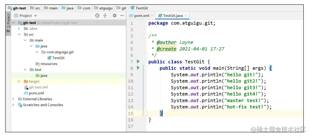Expand the target folder
This screenshot has width=311, height=138.
[x=19, y=81]
